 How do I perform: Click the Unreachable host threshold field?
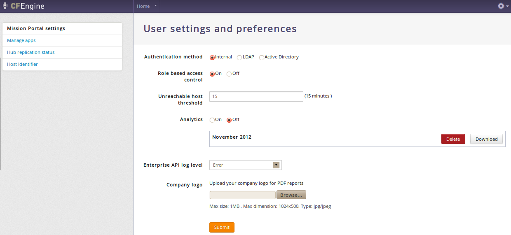(x=256, y=96)
